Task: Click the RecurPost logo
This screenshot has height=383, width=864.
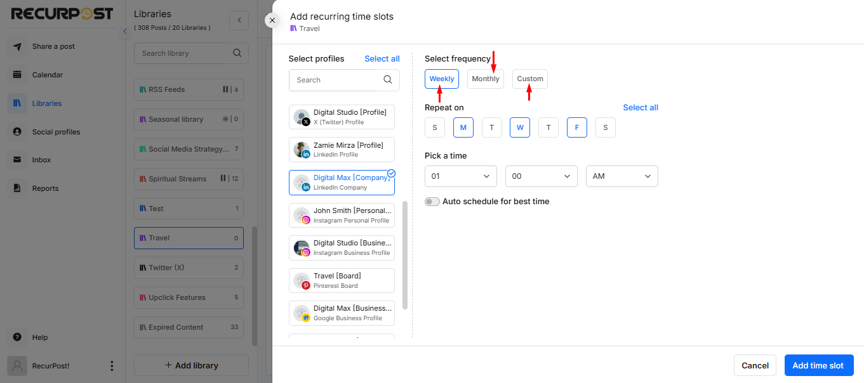Action: tap(62, 13)
